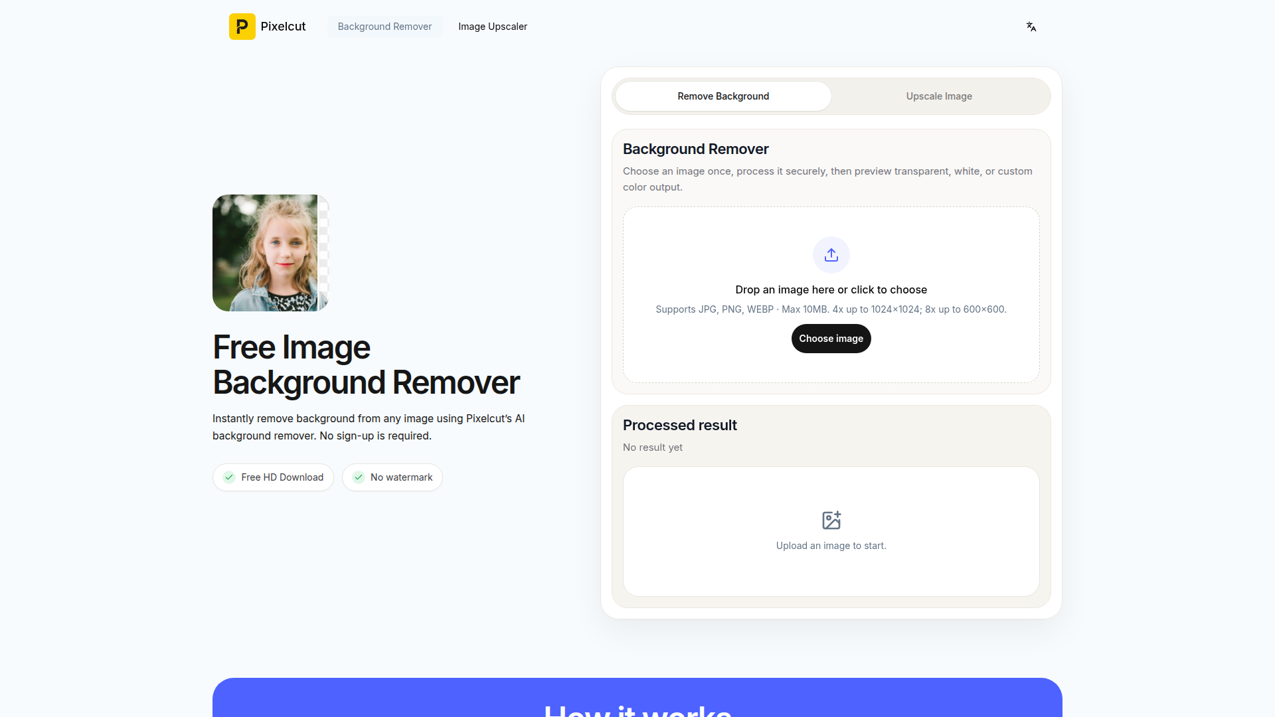1275x717 pixels.
Task: Switch to the Remove Background tab
Action: (722, 96)
